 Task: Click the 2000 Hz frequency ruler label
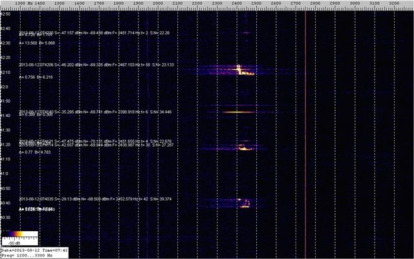click(158, 5)
